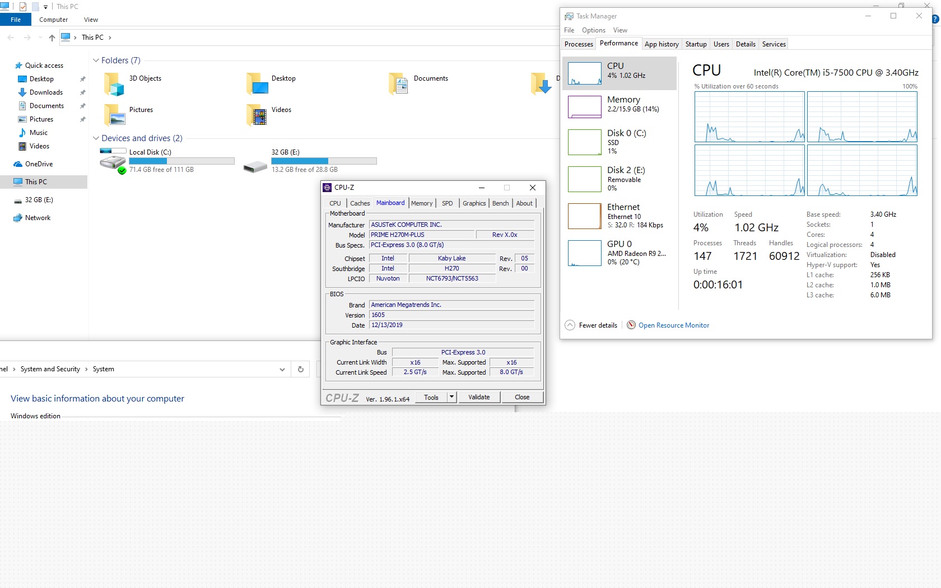941x588 pixels.
Task: Collapse the Folders (7) group
Action: tap(96, 60)
